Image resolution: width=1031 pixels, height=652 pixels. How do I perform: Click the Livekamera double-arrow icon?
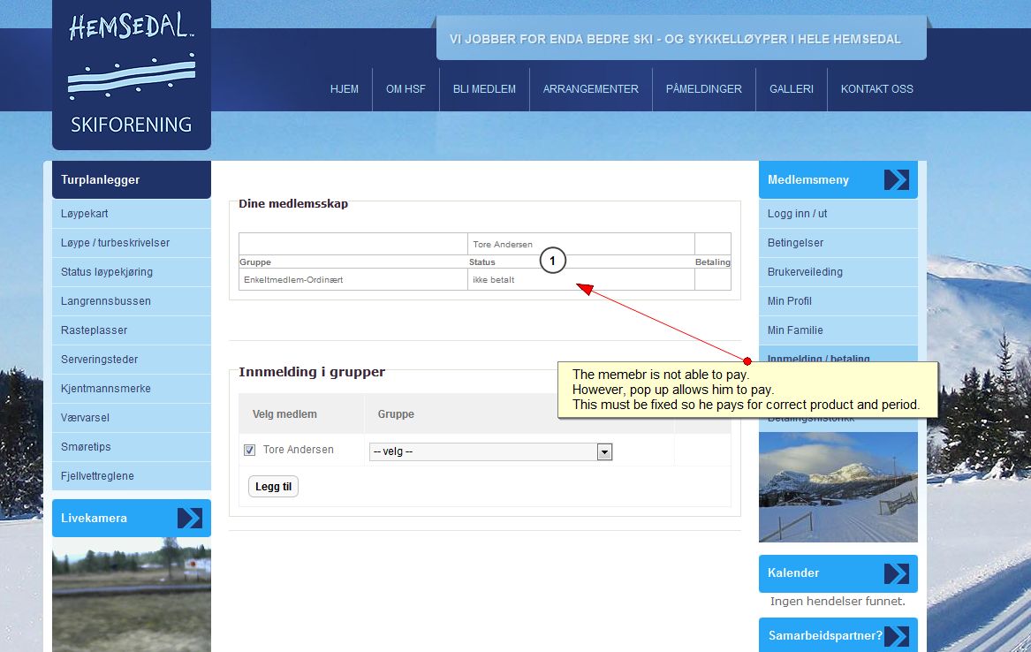click(x=189, y=518)
